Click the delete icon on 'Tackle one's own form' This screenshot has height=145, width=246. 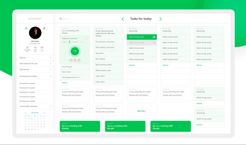pos(86,38)
